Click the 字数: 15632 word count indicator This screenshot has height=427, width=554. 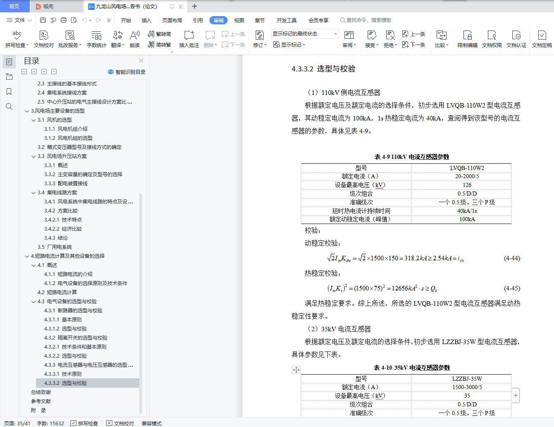[x=50, y=423]
